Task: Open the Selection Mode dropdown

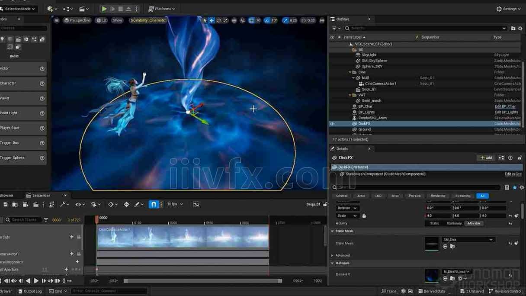Action: point(19,9)
